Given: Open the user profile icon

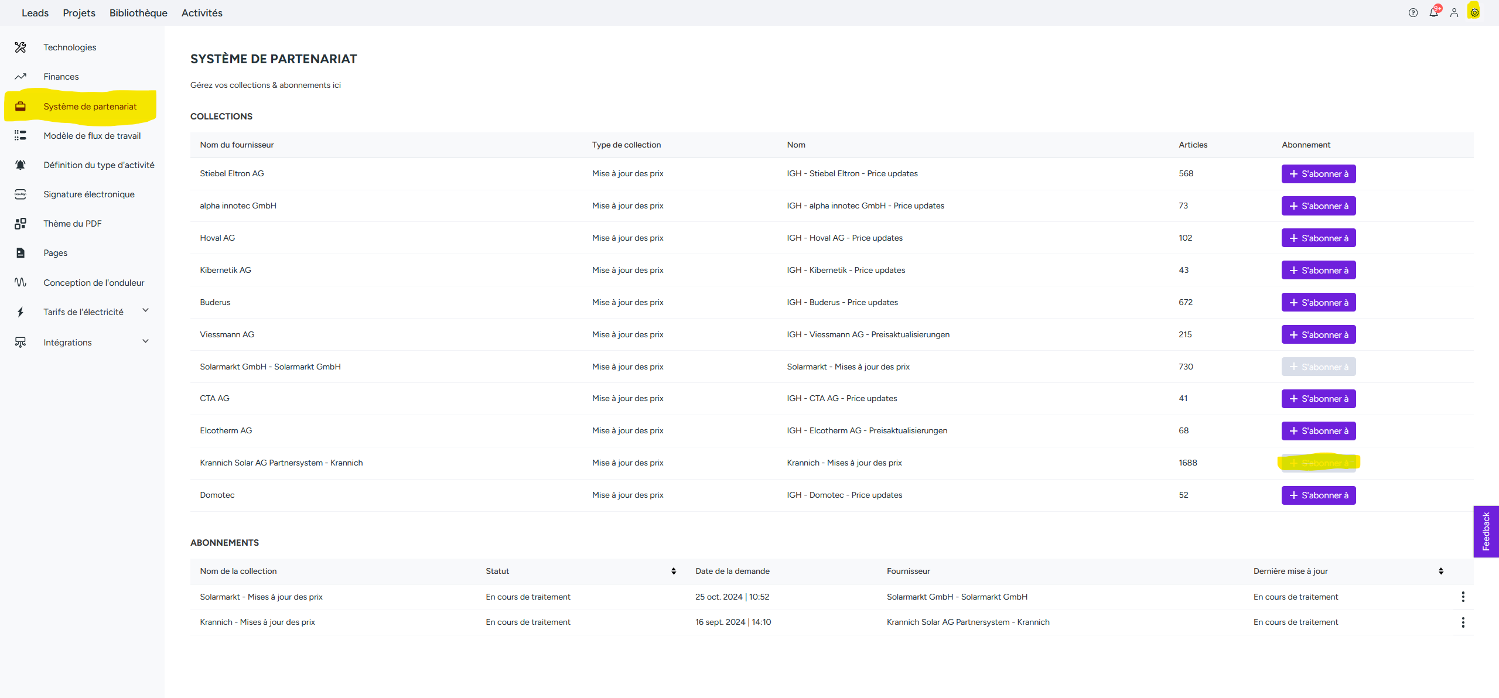Looking at the screenshot, I should pos(1454,13).
